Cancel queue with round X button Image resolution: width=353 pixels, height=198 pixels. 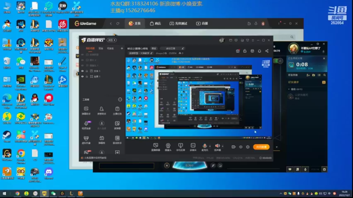(167, 166)
